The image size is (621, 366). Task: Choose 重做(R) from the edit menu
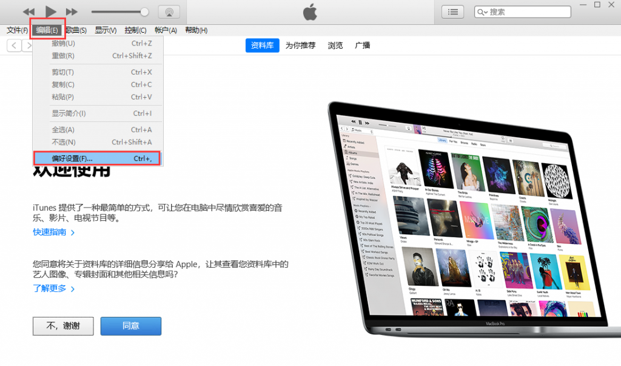point(98,56)
